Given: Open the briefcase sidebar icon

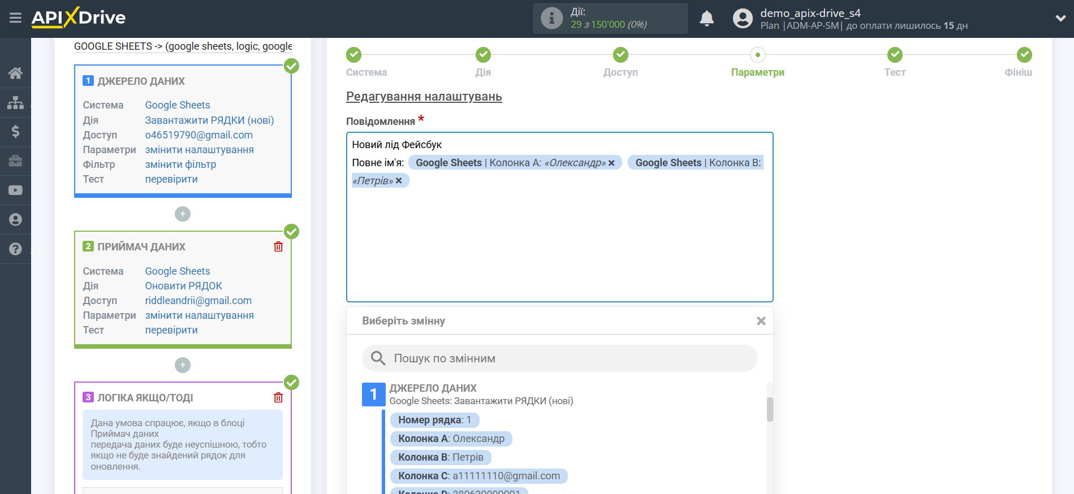Looking at the screenshot, I should pyautogui.click(x=15, y=161).
